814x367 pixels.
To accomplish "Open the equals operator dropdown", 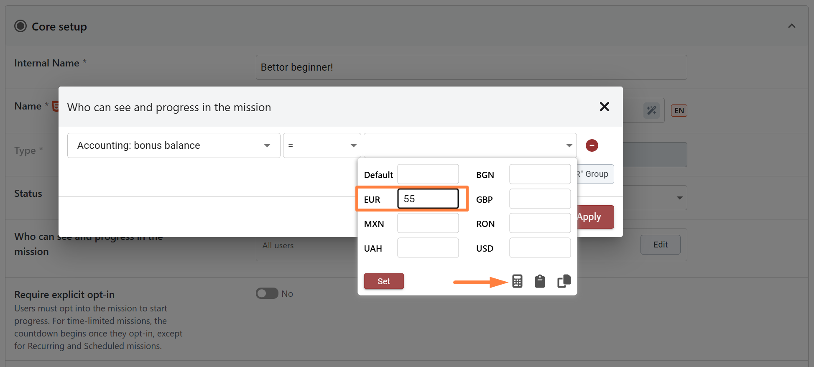I will coord(322,145).
